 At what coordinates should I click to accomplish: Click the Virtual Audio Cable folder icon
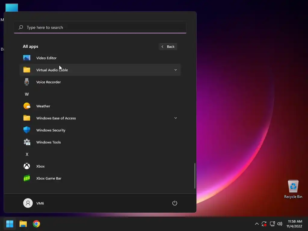click(27, 70)
